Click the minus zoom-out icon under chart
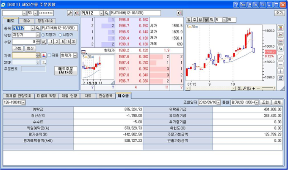 tap(258, 89)
